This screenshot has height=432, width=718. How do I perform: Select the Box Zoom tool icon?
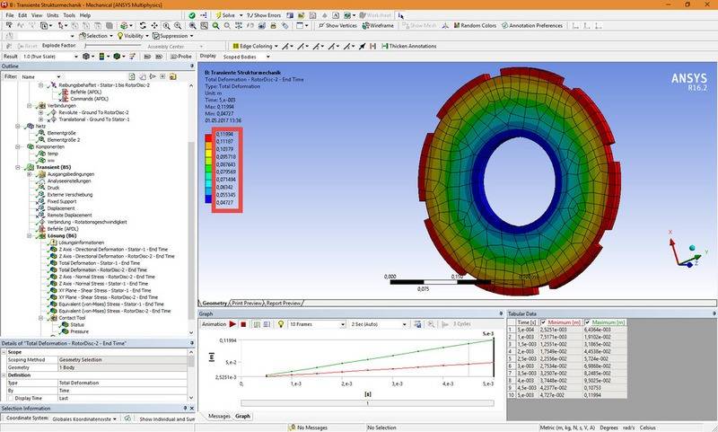(x=178, y=26)
